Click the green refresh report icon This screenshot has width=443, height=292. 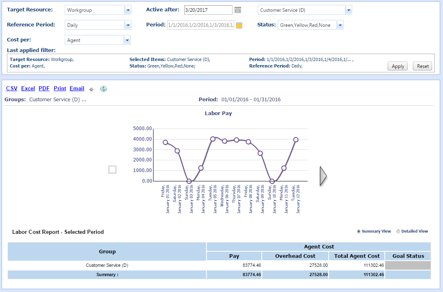(x=104, y=89)
